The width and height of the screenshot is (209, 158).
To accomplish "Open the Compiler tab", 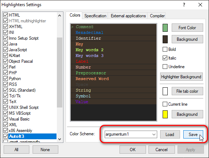I will click(157, 16).
